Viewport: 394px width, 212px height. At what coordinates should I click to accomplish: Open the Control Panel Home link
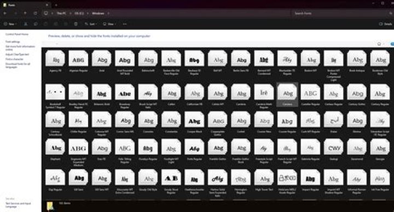[x=17, y=34]
